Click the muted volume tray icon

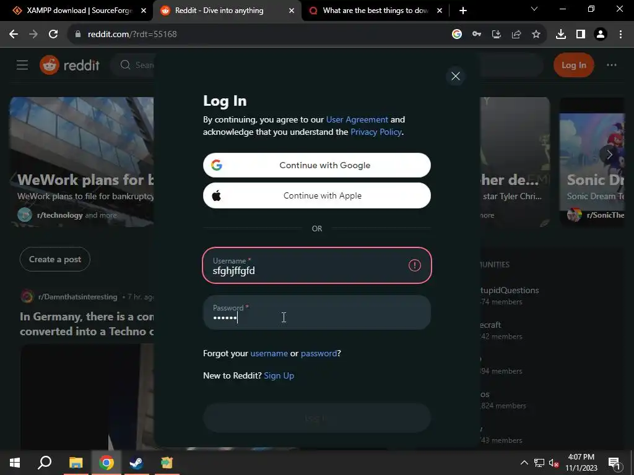coord(554,463)
